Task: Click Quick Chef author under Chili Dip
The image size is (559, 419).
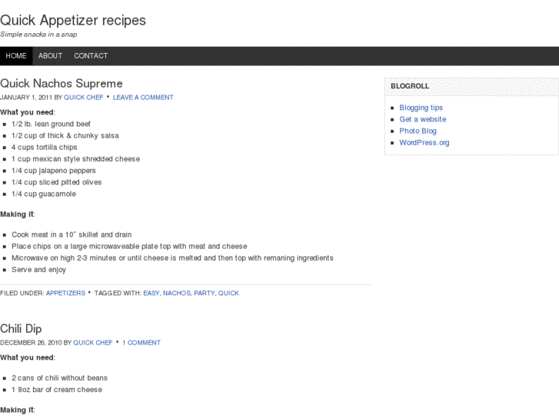Action: click(93, 343)
